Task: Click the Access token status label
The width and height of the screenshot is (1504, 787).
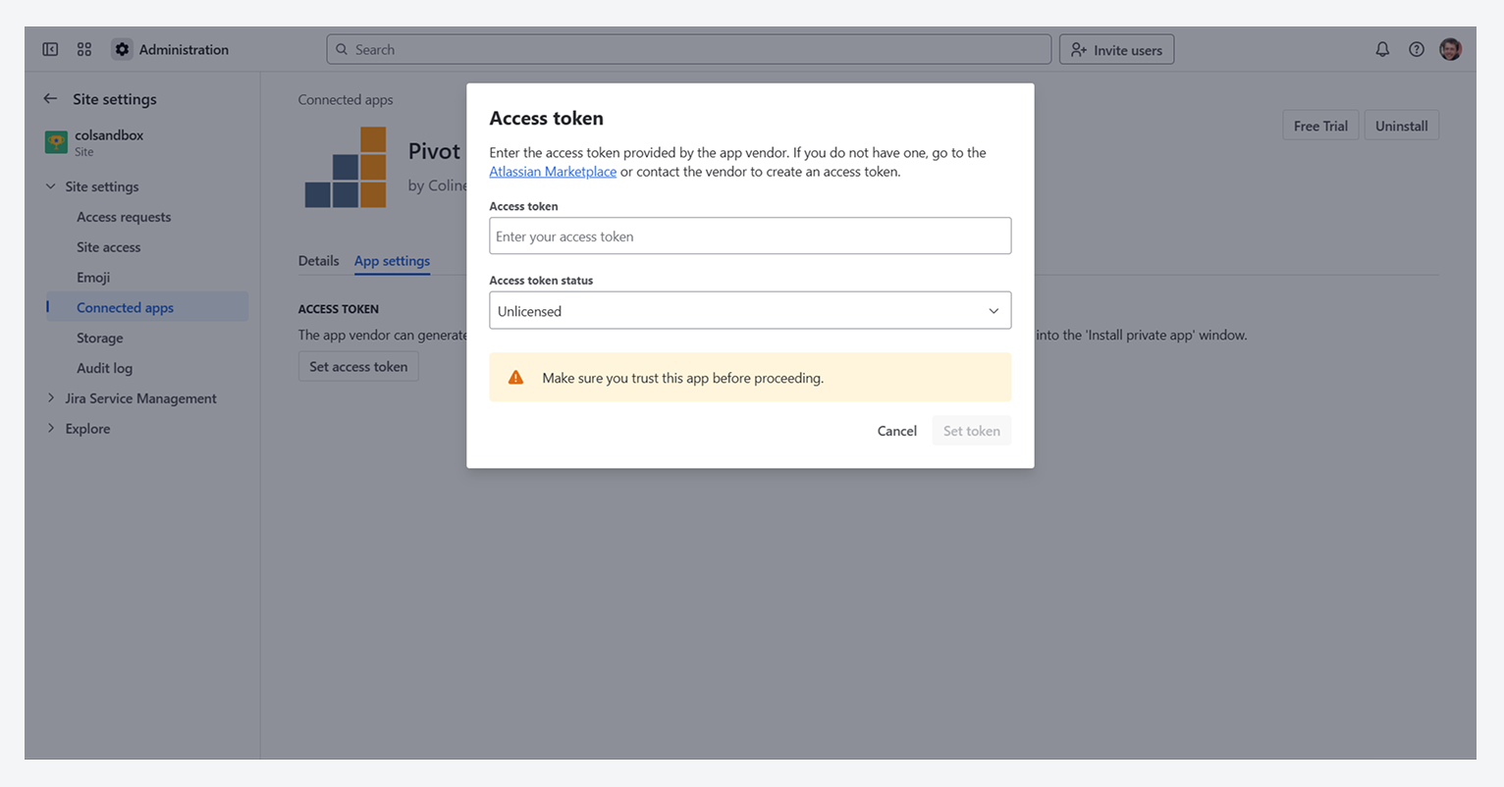Action: pyautogui.click(x=541, y=281)
